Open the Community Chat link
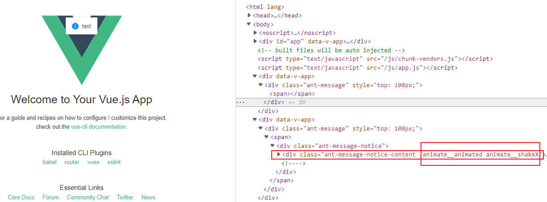547x202 pixels. pos(88,197)
